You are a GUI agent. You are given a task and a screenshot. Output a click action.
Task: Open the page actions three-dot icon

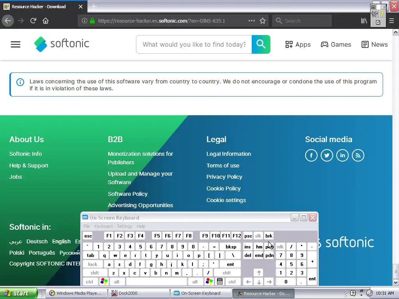251,21
